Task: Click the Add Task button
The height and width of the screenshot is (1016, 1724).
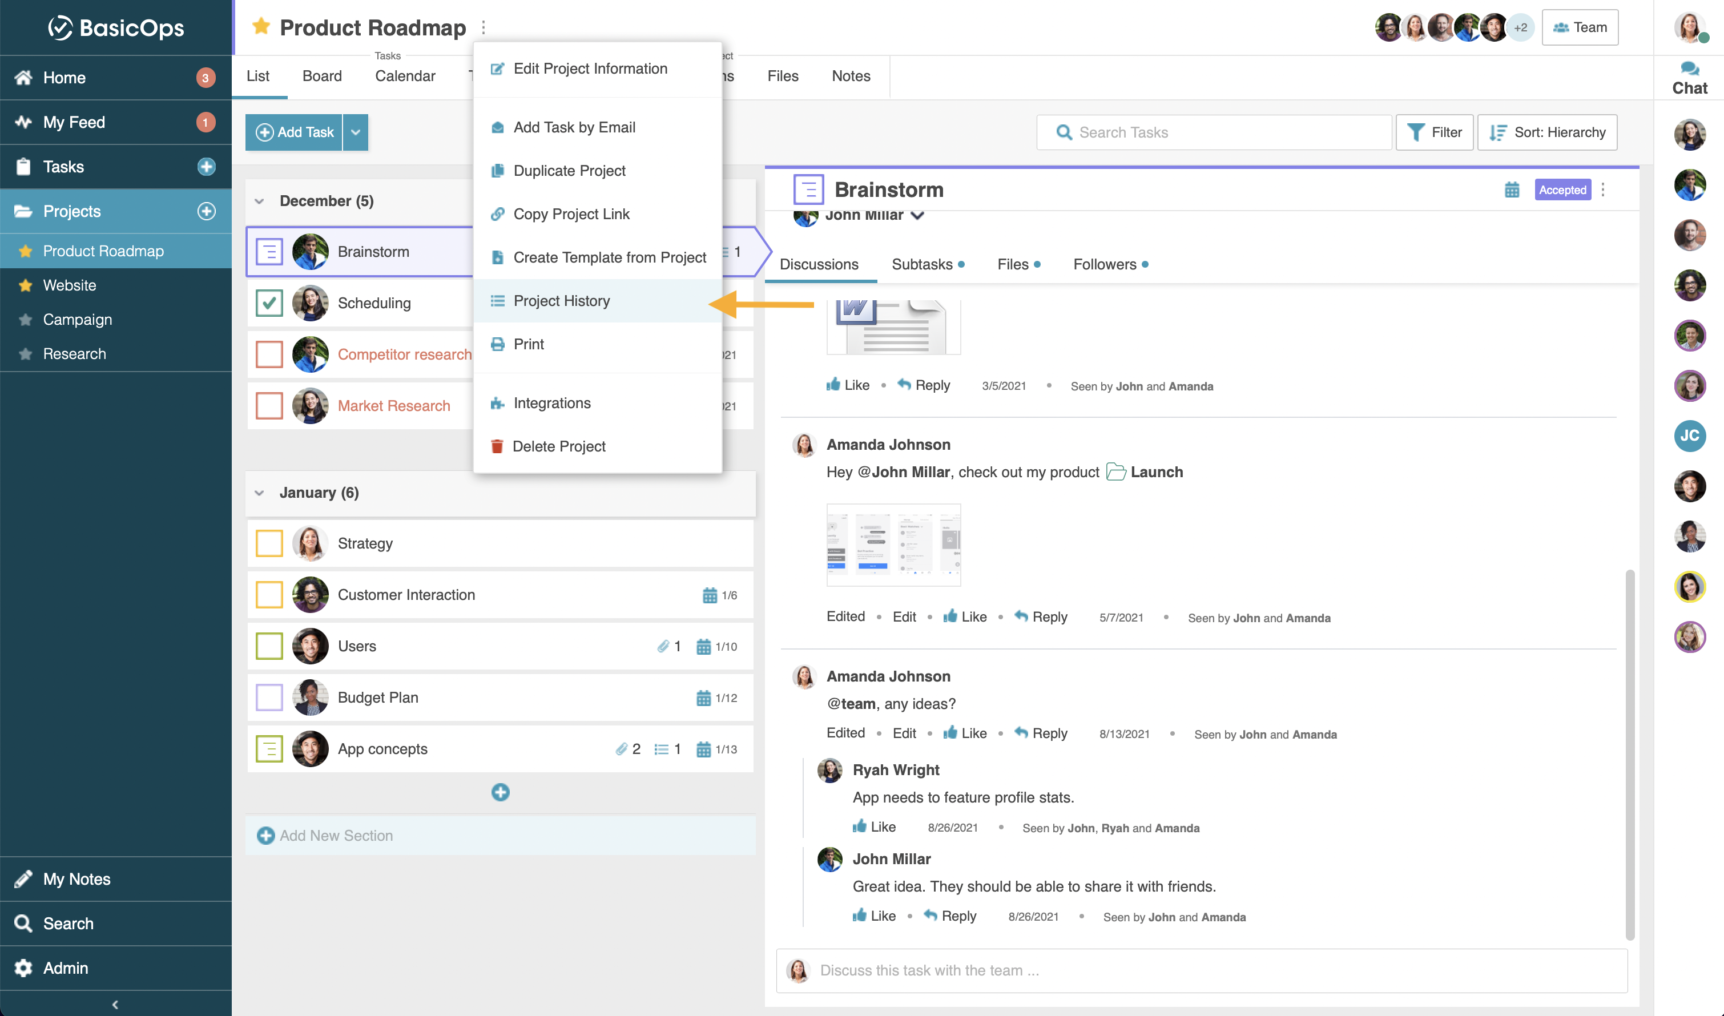Action: tap(294, 132)
